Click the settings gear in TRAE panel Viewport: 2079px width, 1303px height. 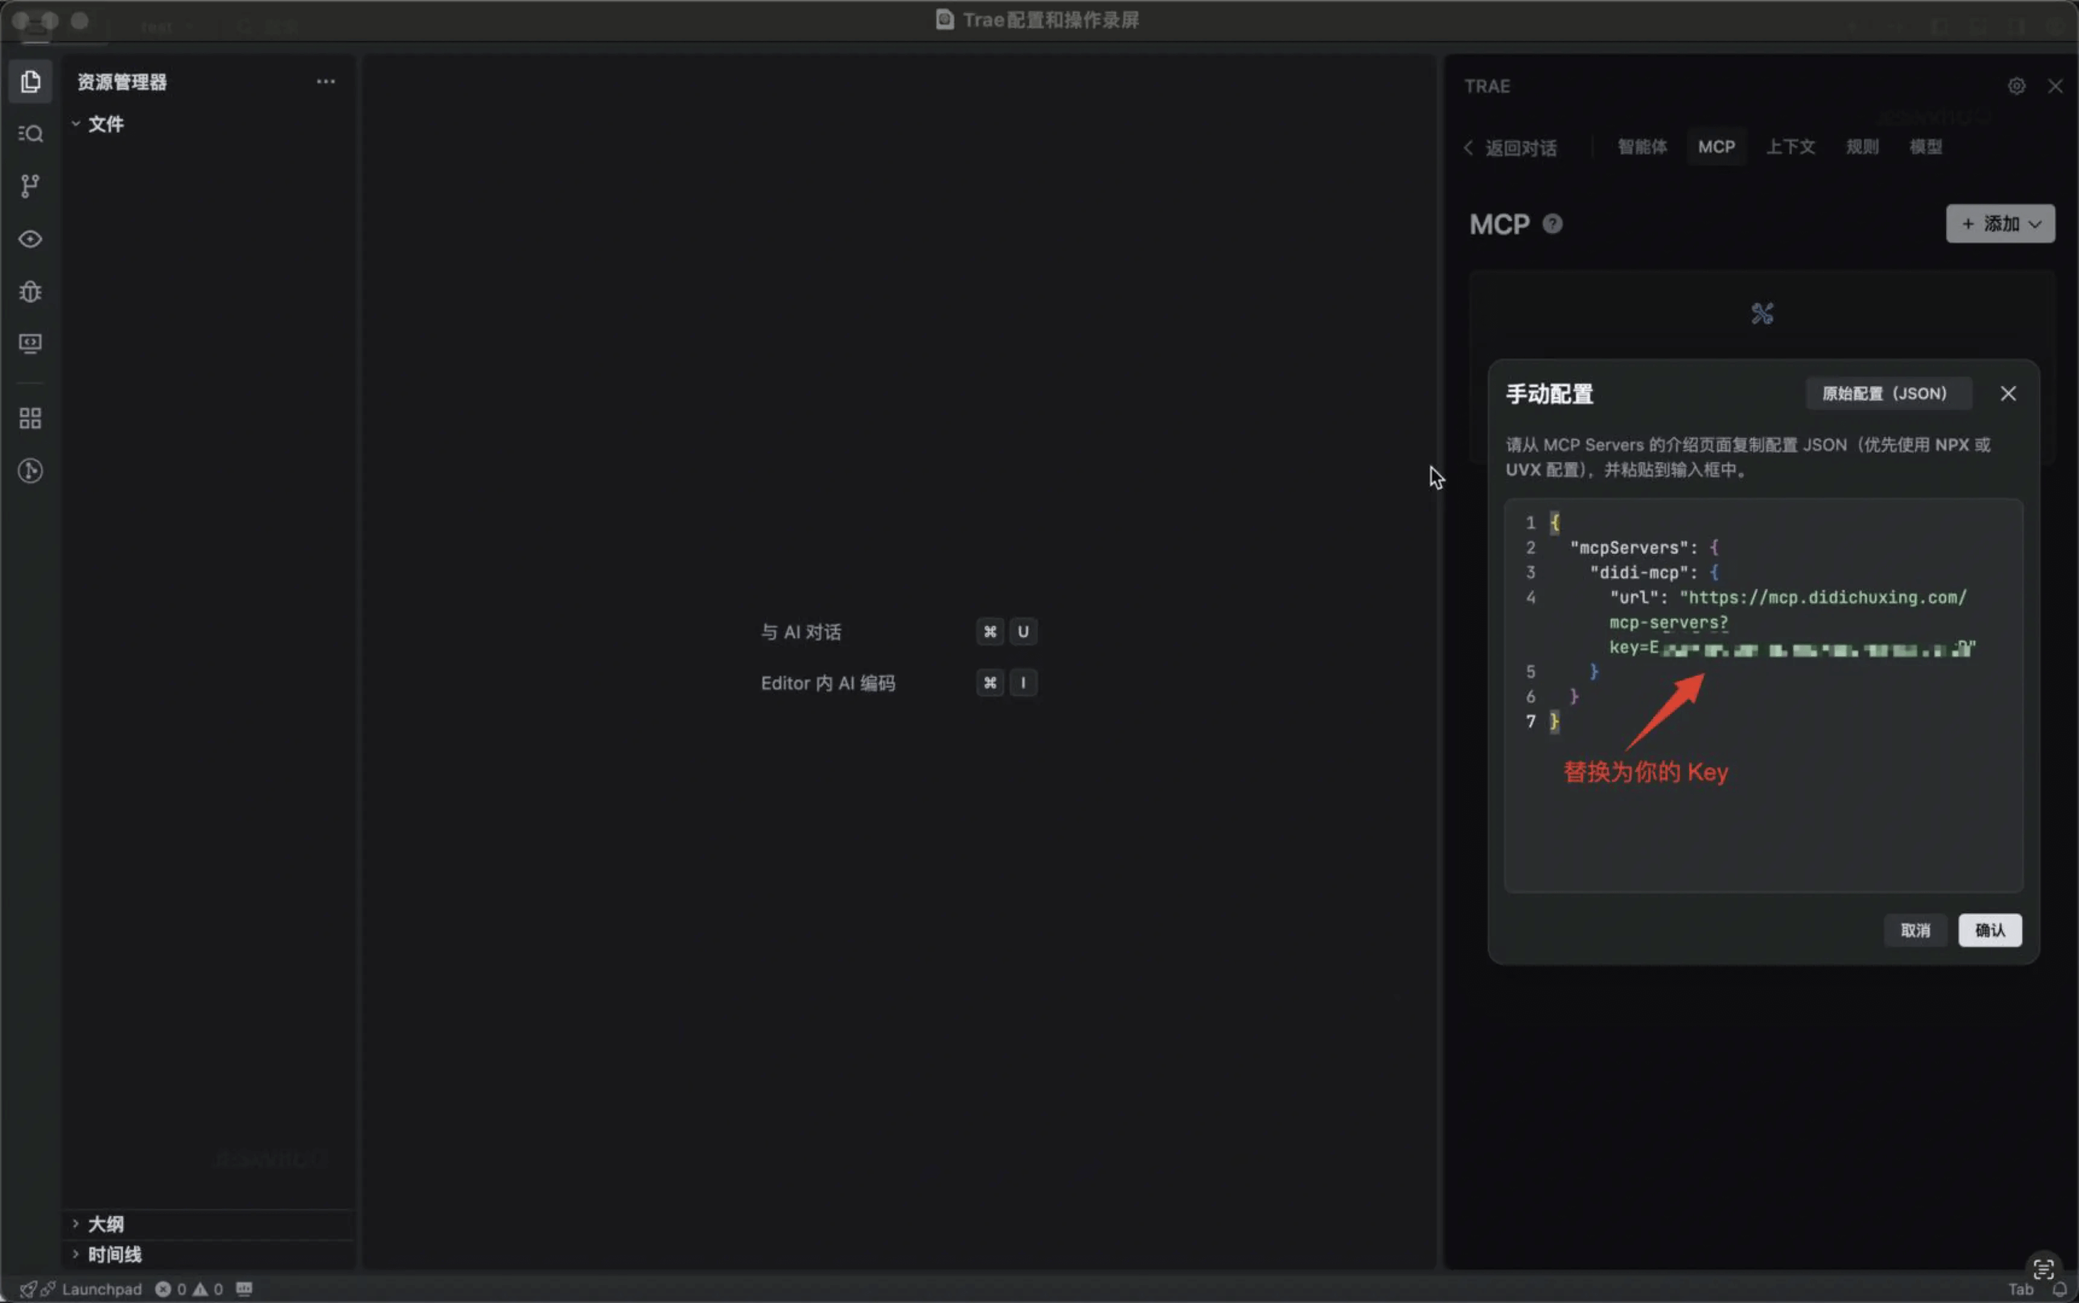2016,86
